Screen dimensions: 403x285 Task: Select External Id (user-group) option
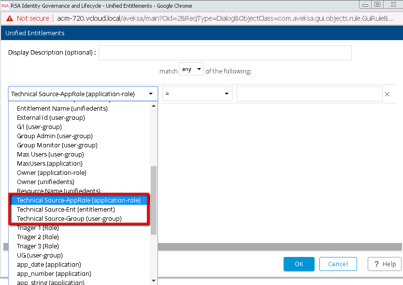click(x=51, y=118)
